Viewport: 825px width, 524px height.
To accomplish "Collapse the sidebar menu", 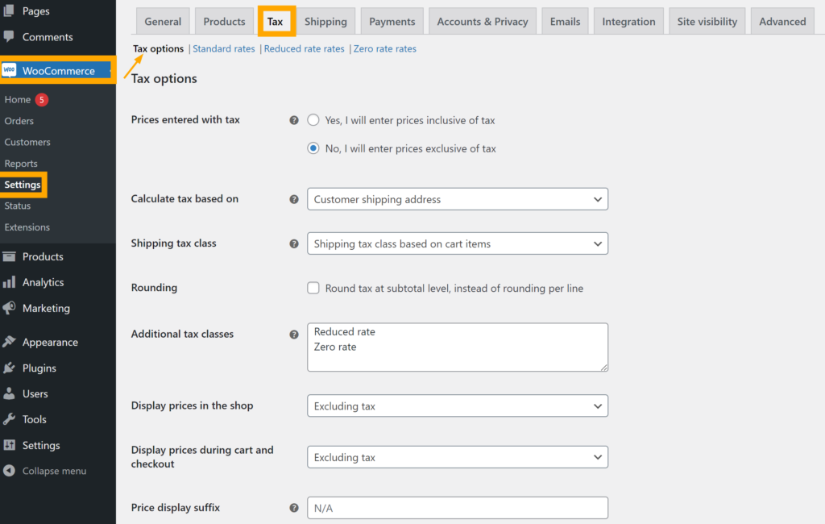I will pyautogui.click(x=45, y=471).
